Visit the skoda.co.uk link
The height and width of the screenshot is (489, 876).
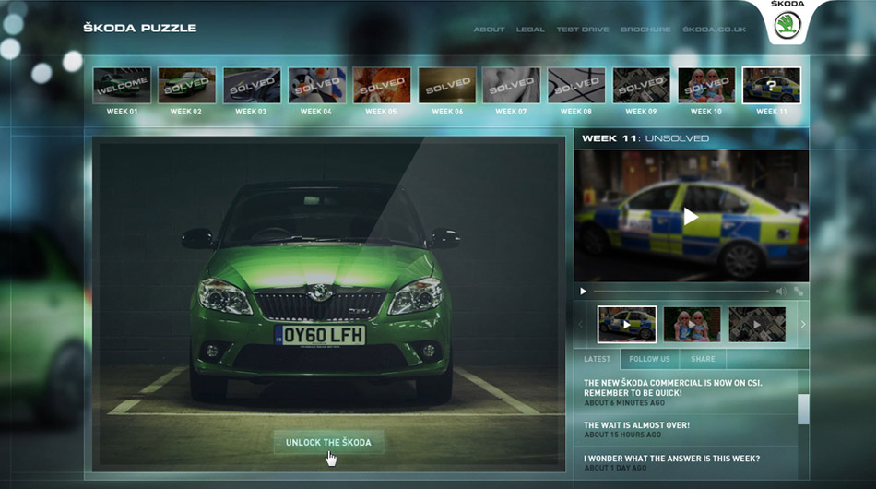(714, 29)
